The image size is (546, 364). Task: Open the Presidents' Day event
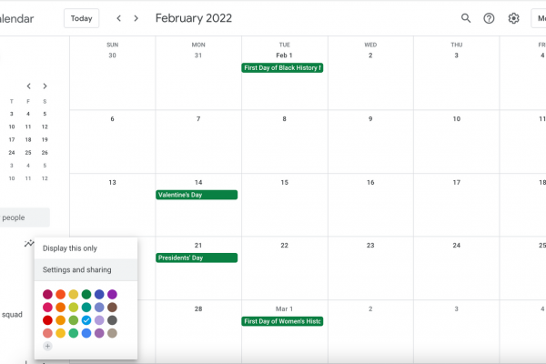(x=197, y=258)
